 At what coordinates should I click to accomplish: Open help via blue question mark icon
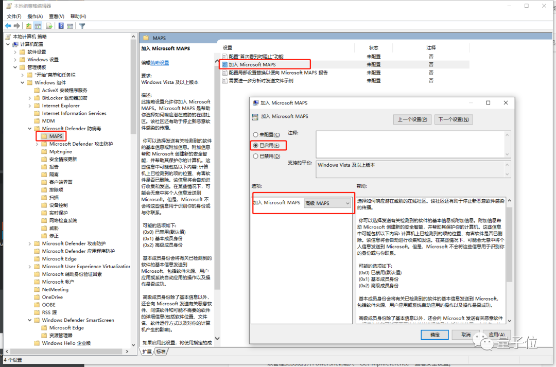(61, 26)
